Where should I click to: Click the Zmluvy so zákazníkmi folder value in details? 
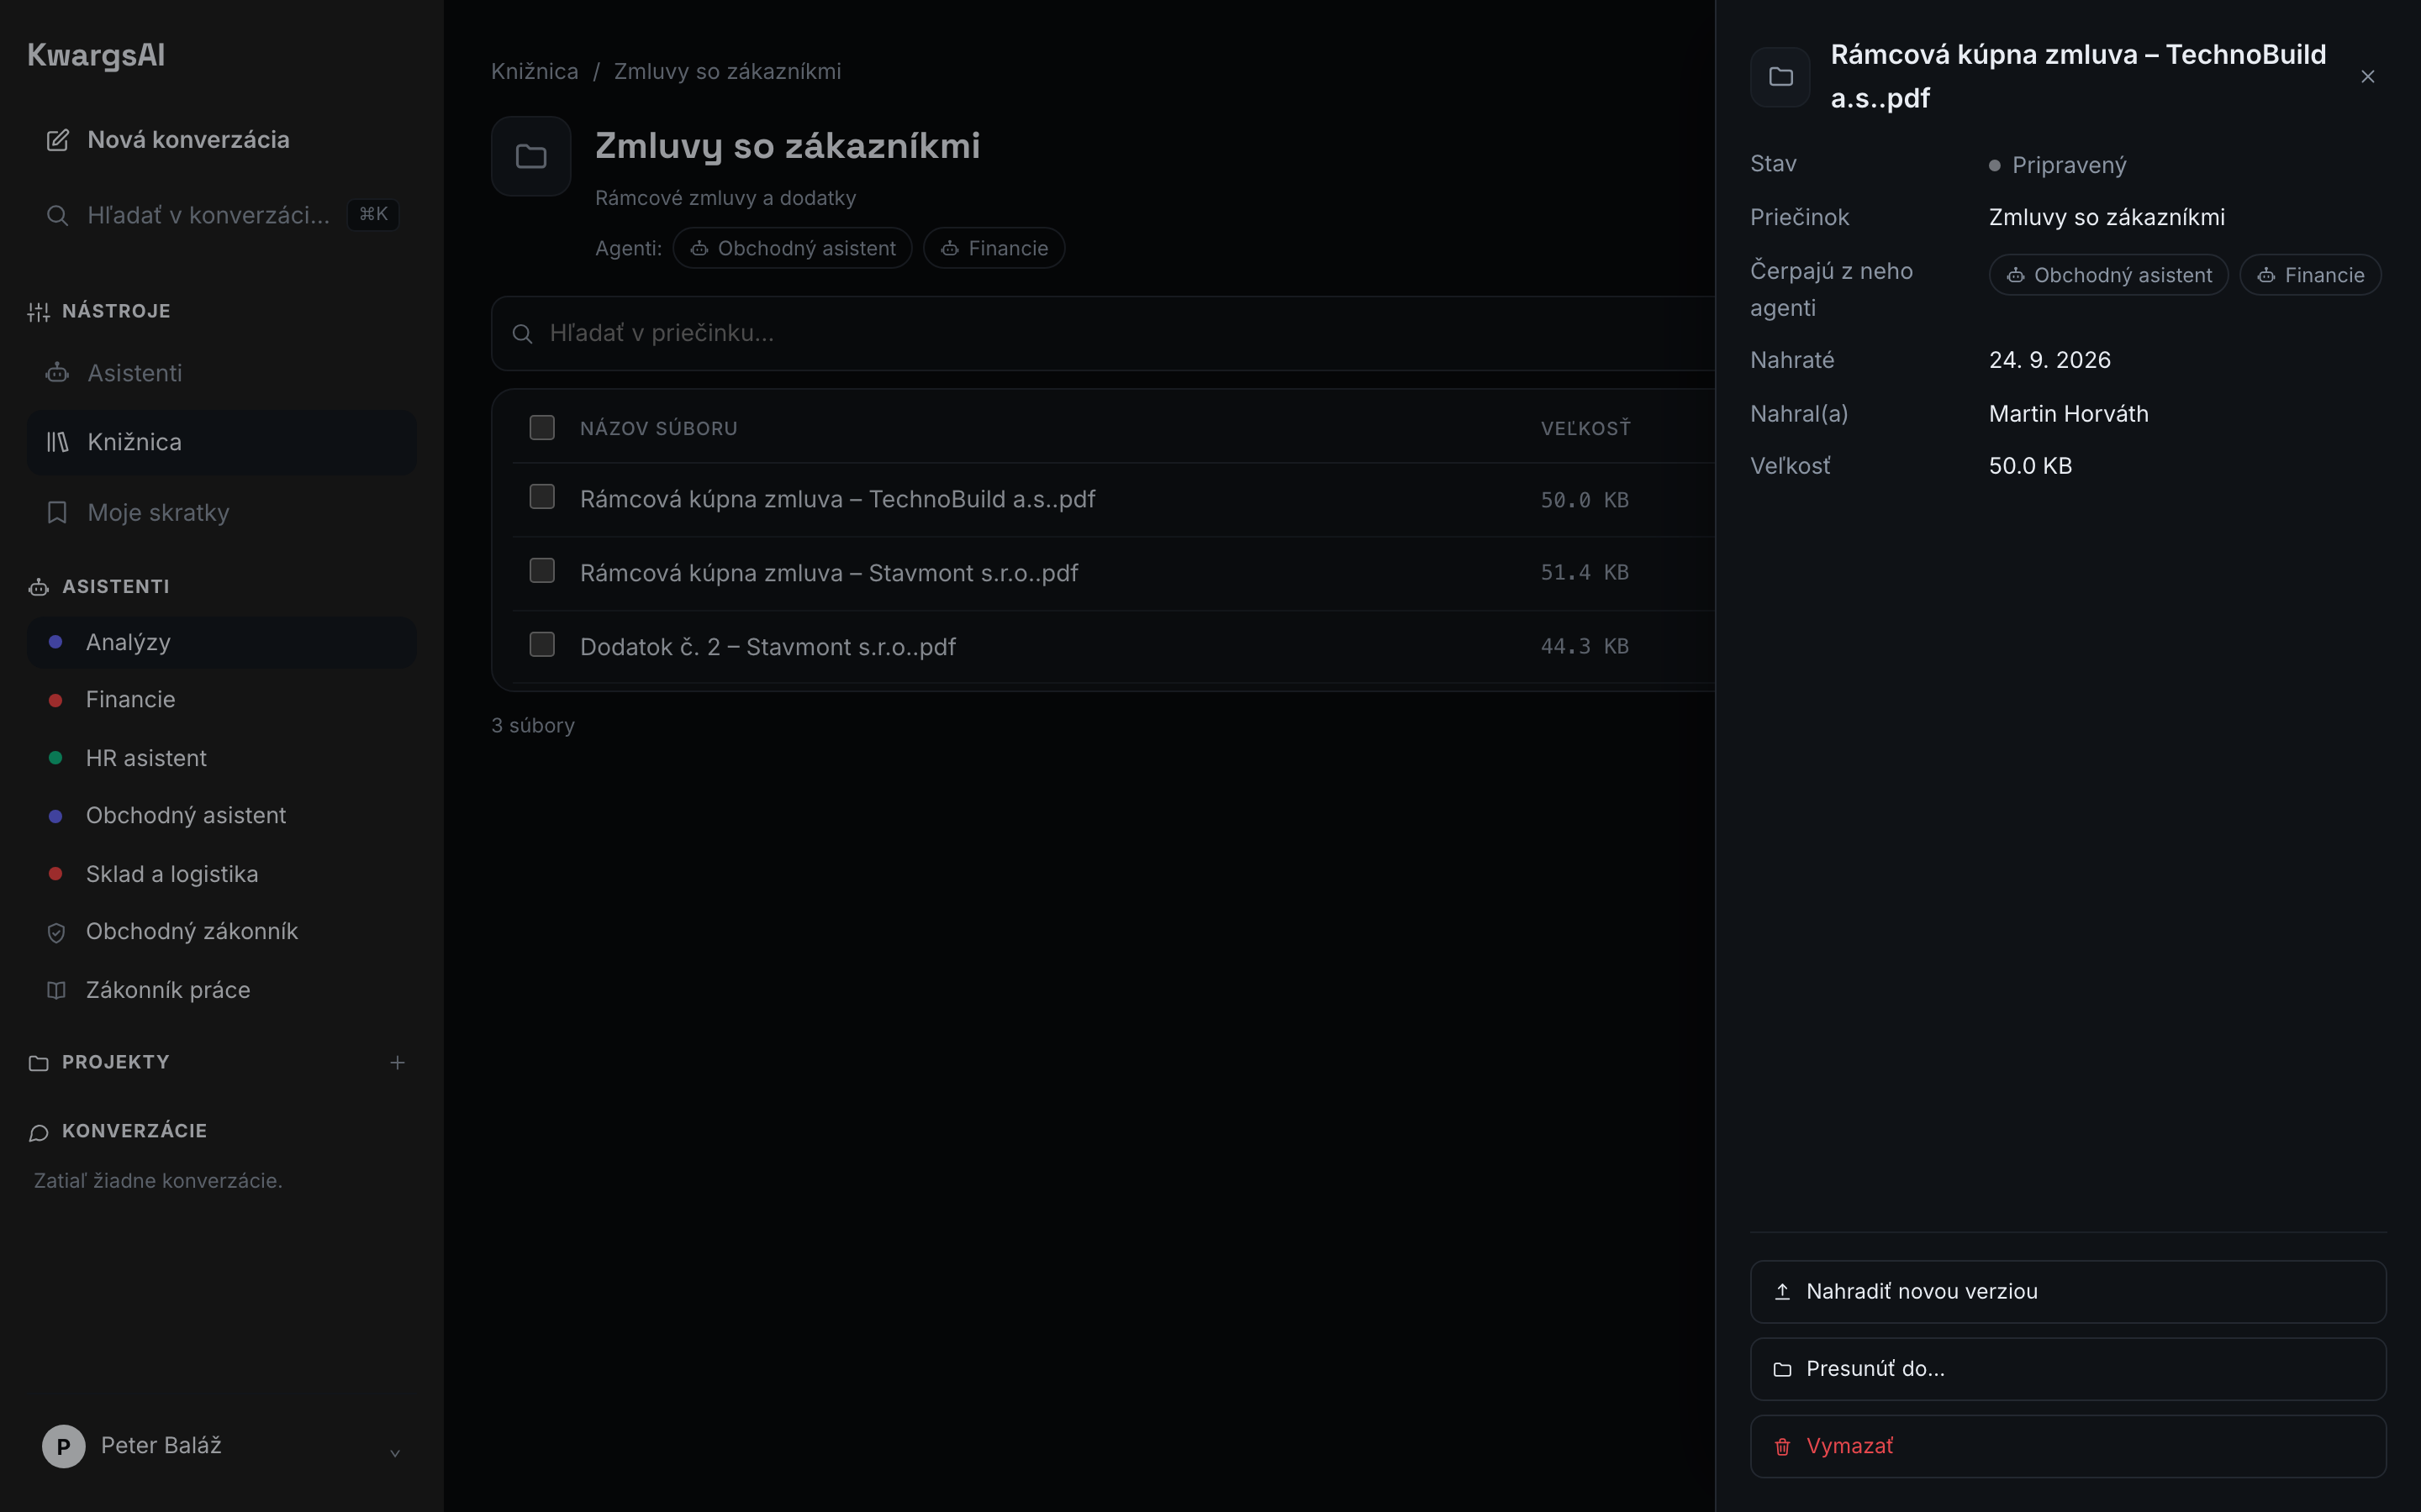click(x=2107, y=218)
